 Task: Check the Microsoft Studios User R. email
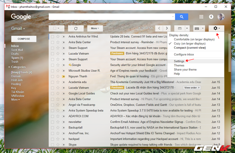(x=53, y=71)
